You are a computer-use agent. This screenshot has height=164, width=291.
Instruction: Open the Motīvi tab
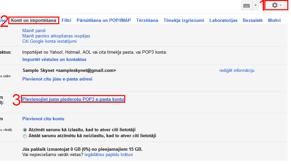274,20
